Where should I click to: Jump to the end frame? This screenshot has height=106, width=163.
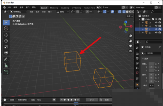[78, 100]
